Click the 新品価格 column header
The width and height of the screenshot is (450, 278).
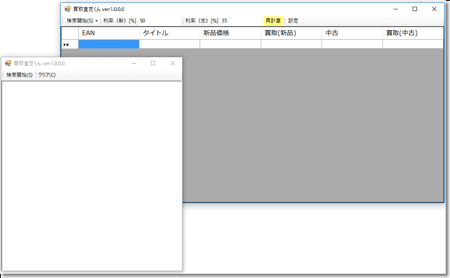coord(230,33)
